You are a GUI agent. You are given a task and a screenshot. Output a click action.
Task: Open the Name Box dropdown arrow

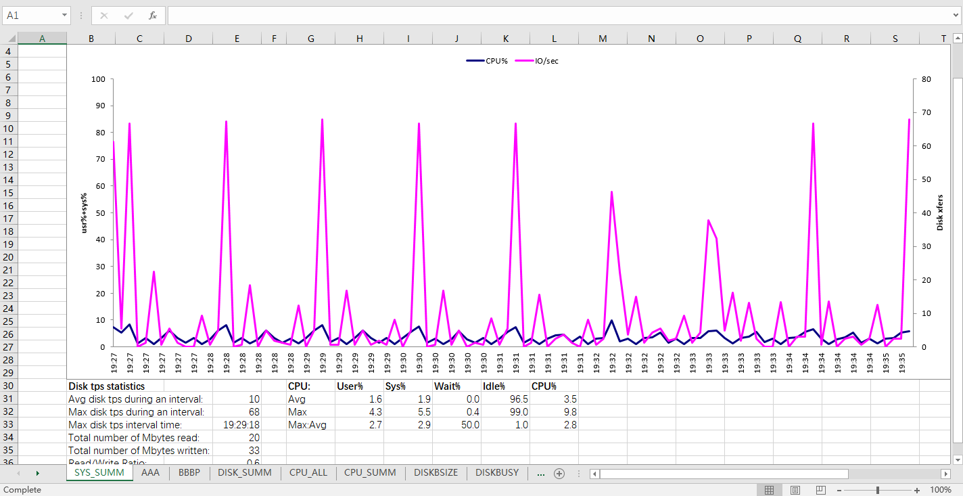coord(64,15)
